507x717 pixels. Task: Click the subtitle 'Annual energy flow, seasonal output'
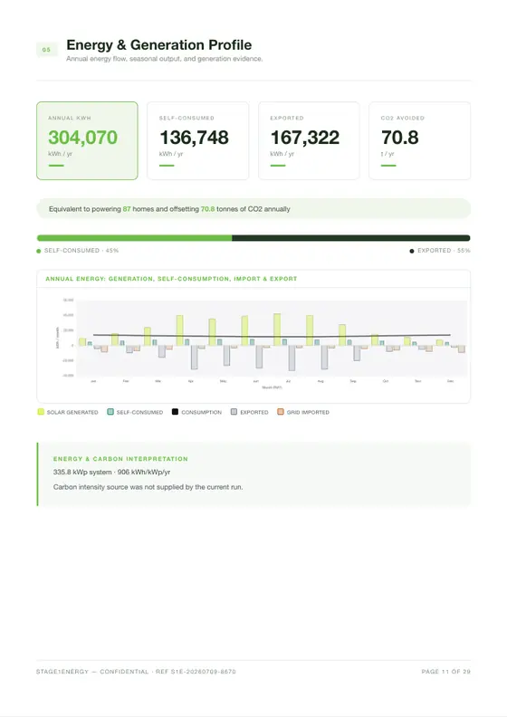point(165,59)
